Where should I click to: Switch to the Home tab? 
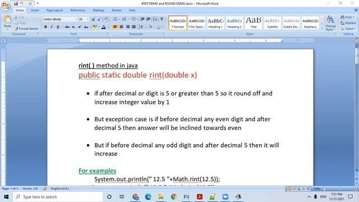coord(20,10)
